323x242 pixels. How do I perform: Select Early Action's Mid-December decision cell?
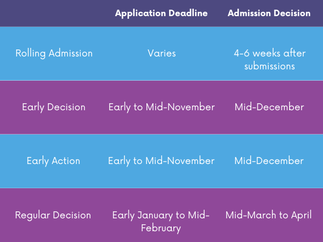269,161
